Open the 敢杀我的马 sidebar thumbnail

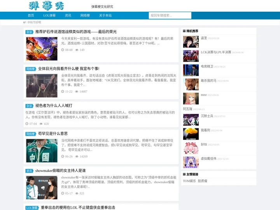point(191,84)
